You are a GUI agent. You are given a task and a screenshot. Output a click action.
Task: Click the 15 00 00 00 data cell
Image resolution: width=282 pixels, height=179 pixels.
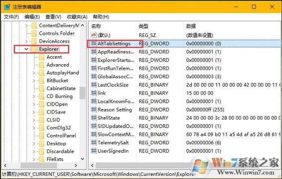coord(200,93)
